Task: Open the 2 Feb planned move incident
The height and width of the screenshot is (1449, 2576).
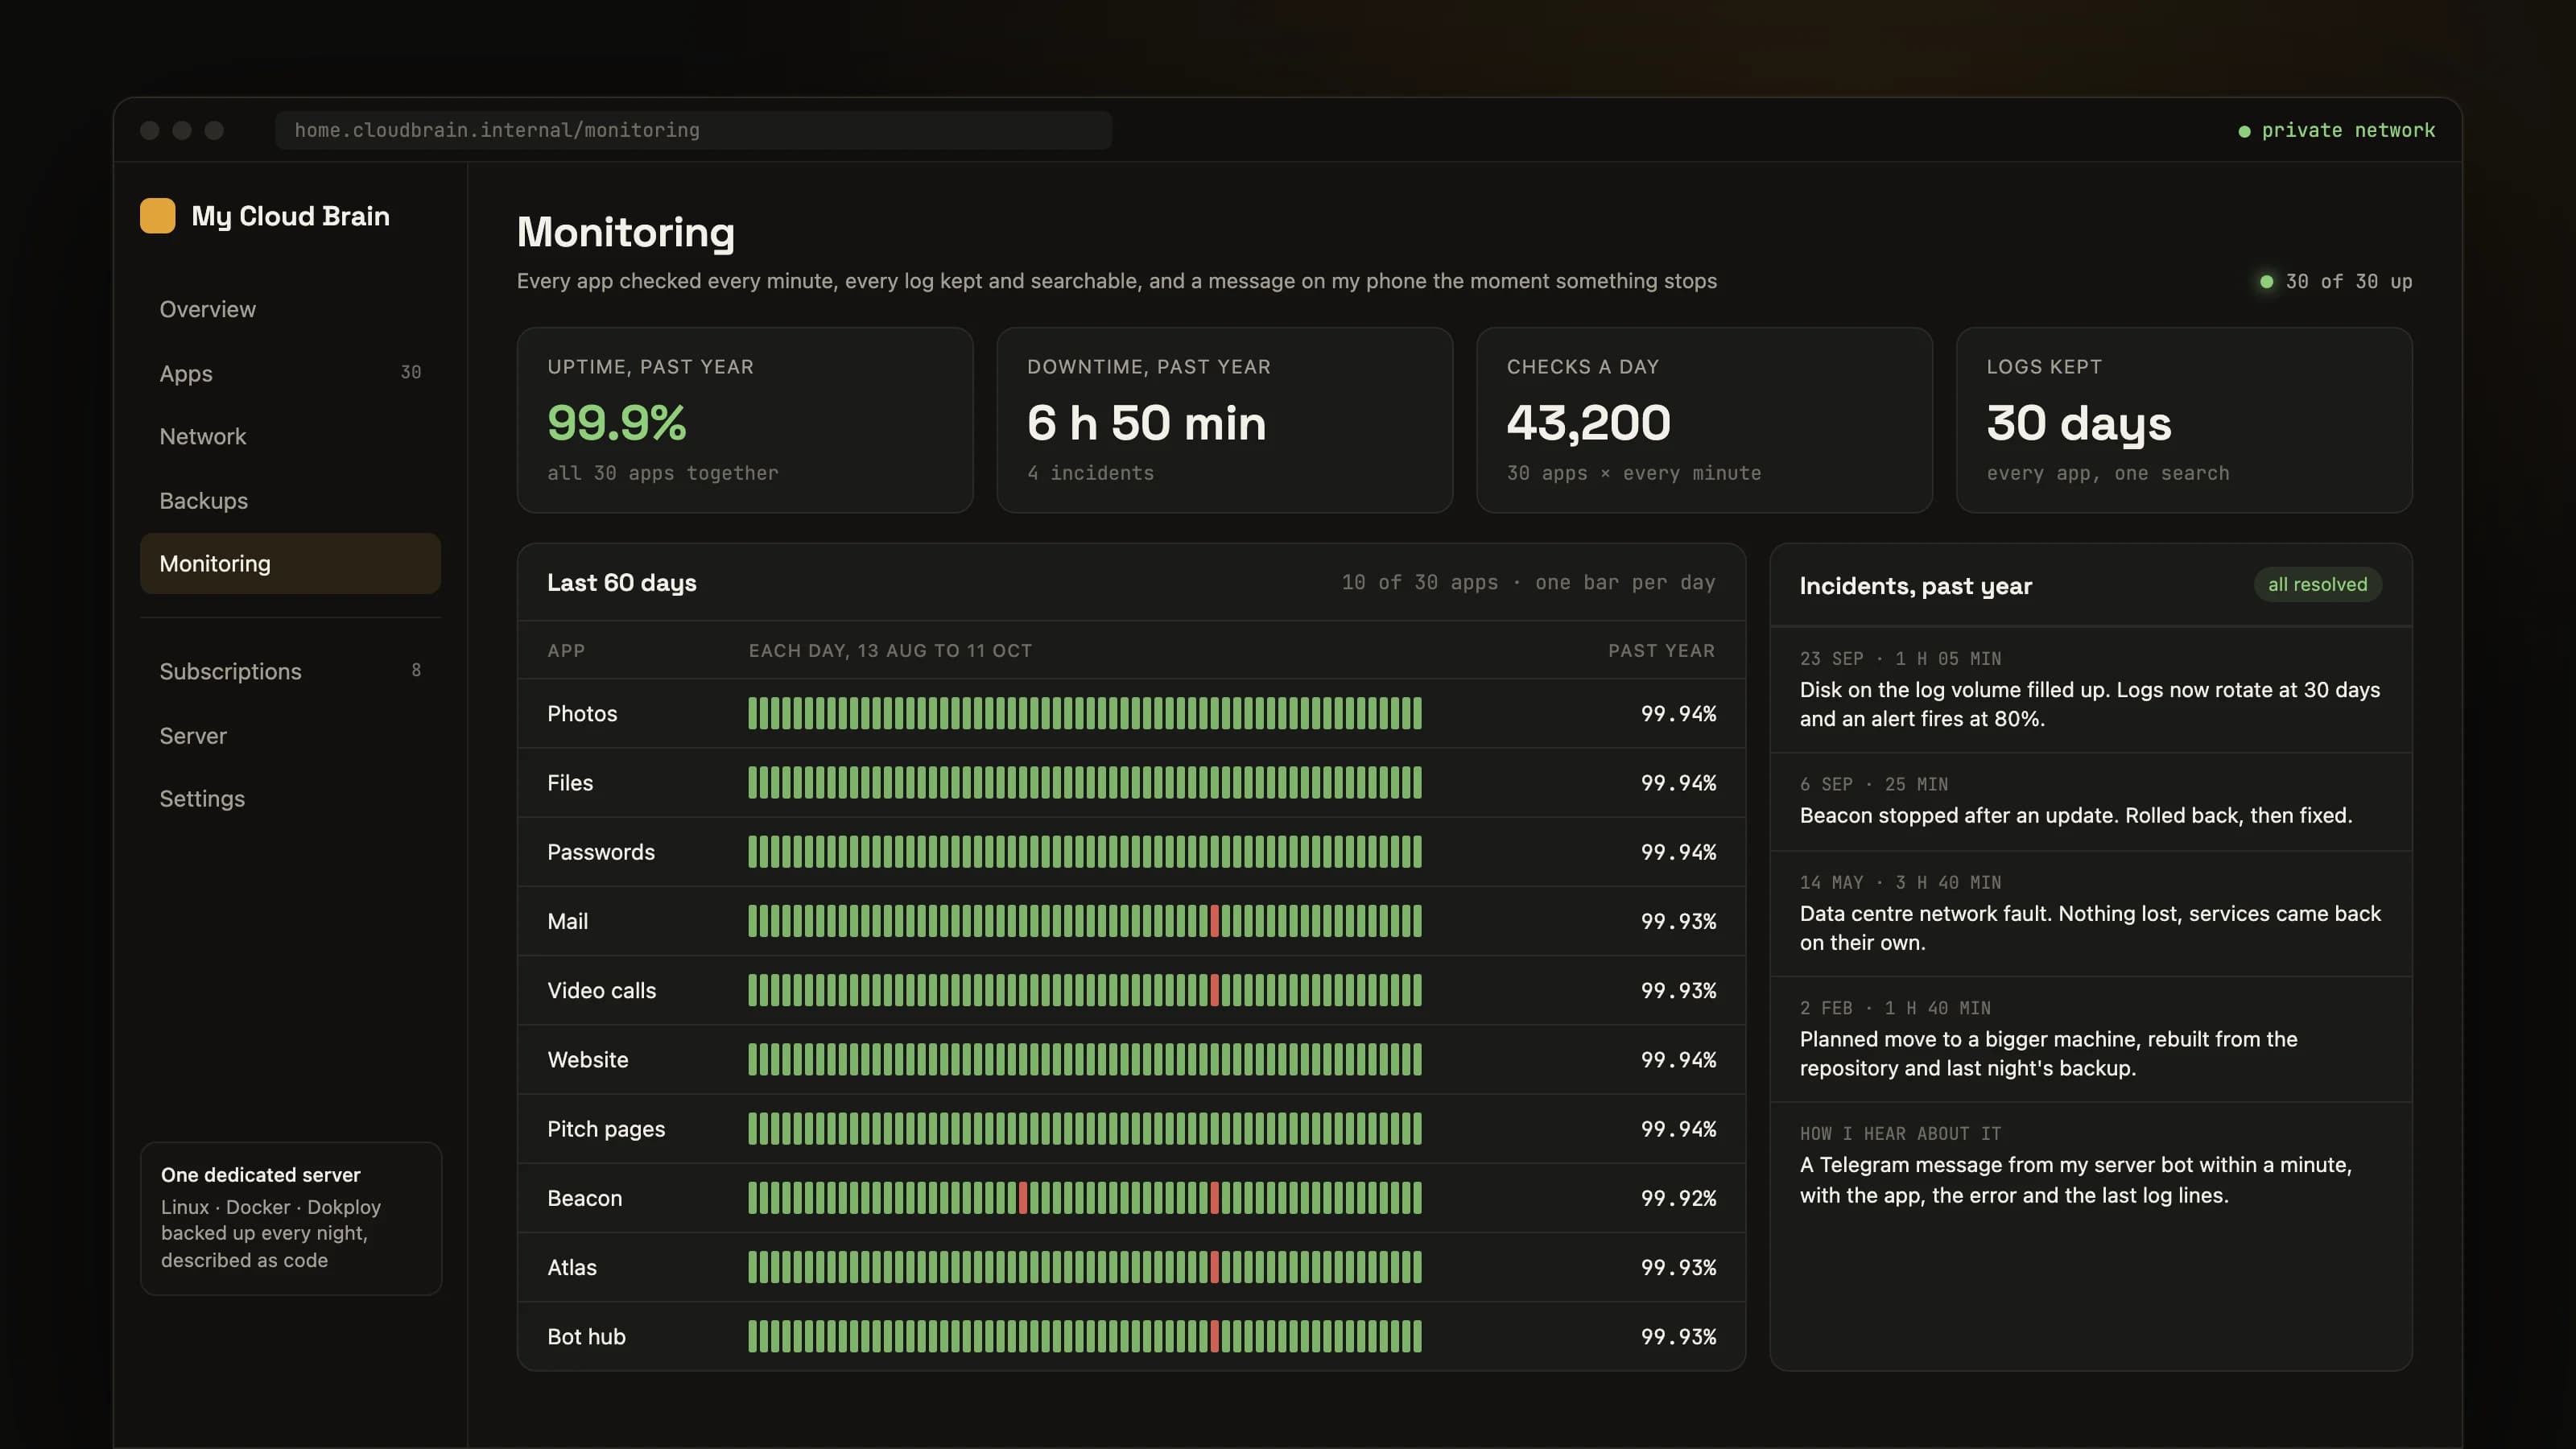Action: (2090, 1039)
